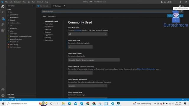This screenshot has height=106, width=189.
Task: Expand the Views folder
Action: point(12,31)
